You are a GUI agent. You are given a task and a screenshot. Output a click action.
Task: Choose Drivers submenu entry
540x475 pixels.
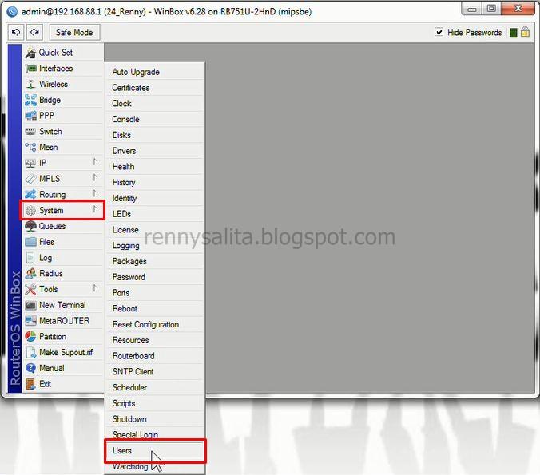click(155, 151)
